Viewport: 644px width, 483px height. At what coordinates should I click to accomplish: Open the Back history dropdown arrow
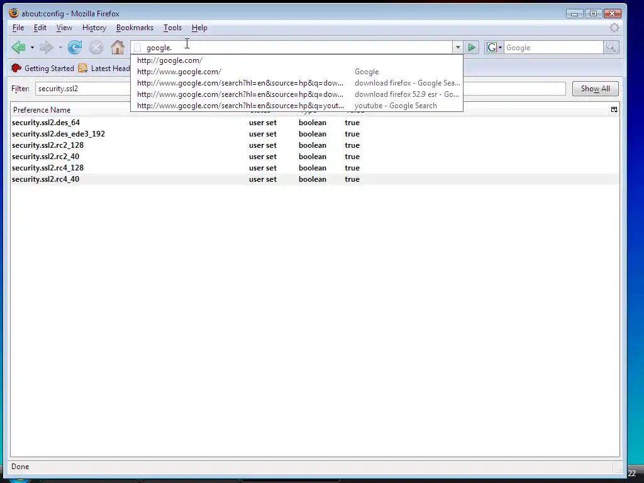point(32,48)
